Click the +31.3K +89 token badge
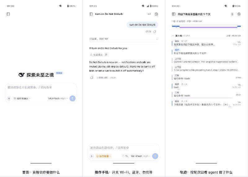 tap(102, 78)
